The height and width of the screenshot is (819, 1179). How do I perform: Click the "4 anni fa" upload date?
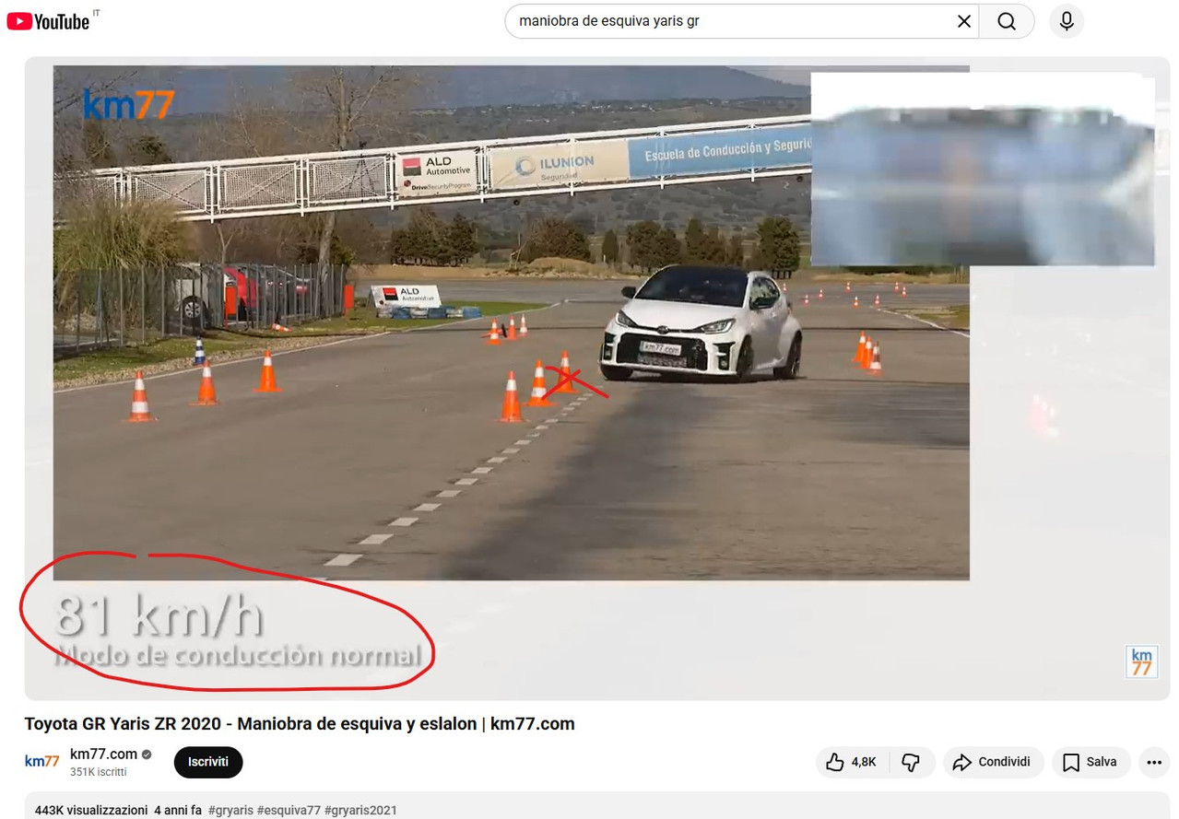tap(178, 811)
